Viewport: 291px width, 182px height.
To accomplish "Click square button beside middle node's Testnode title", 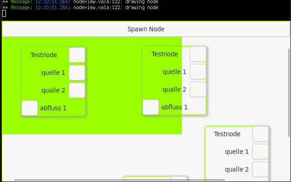I will point(198,54).
